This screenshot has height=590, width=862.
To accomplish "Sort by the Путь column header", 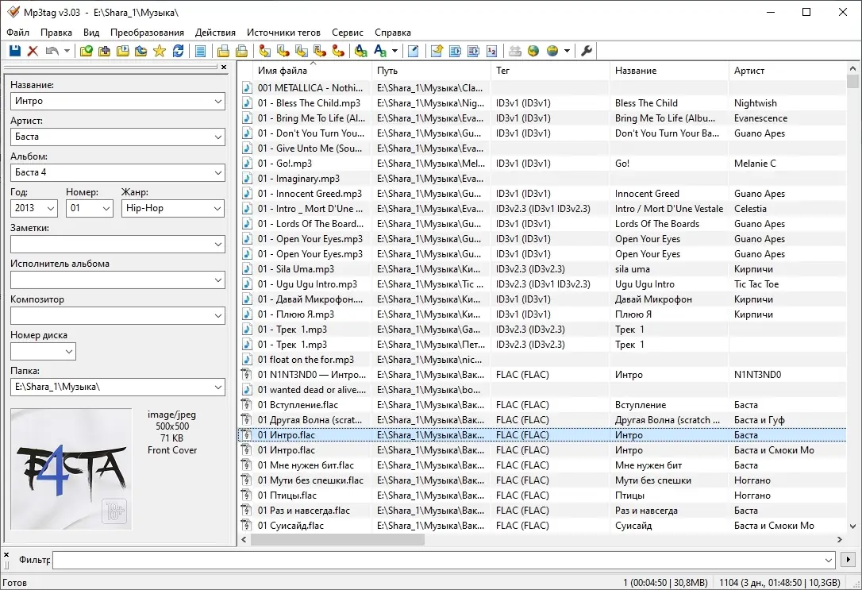I will (432, 71).
